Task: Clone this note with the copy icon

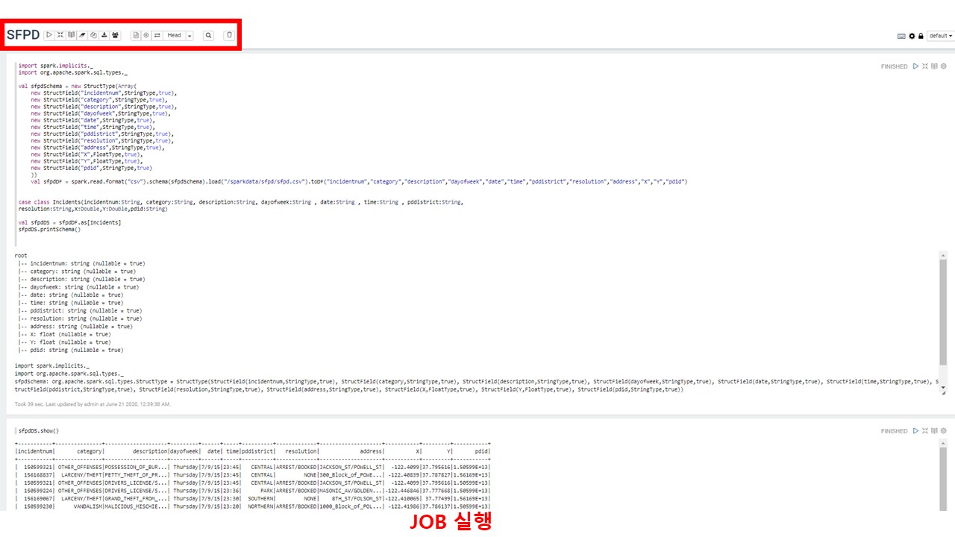Action: pyautogui.click(x=93, y=35)
